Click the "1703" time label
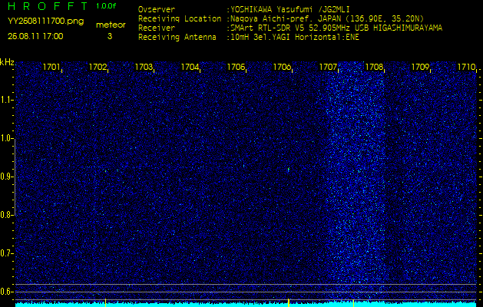 144,67
